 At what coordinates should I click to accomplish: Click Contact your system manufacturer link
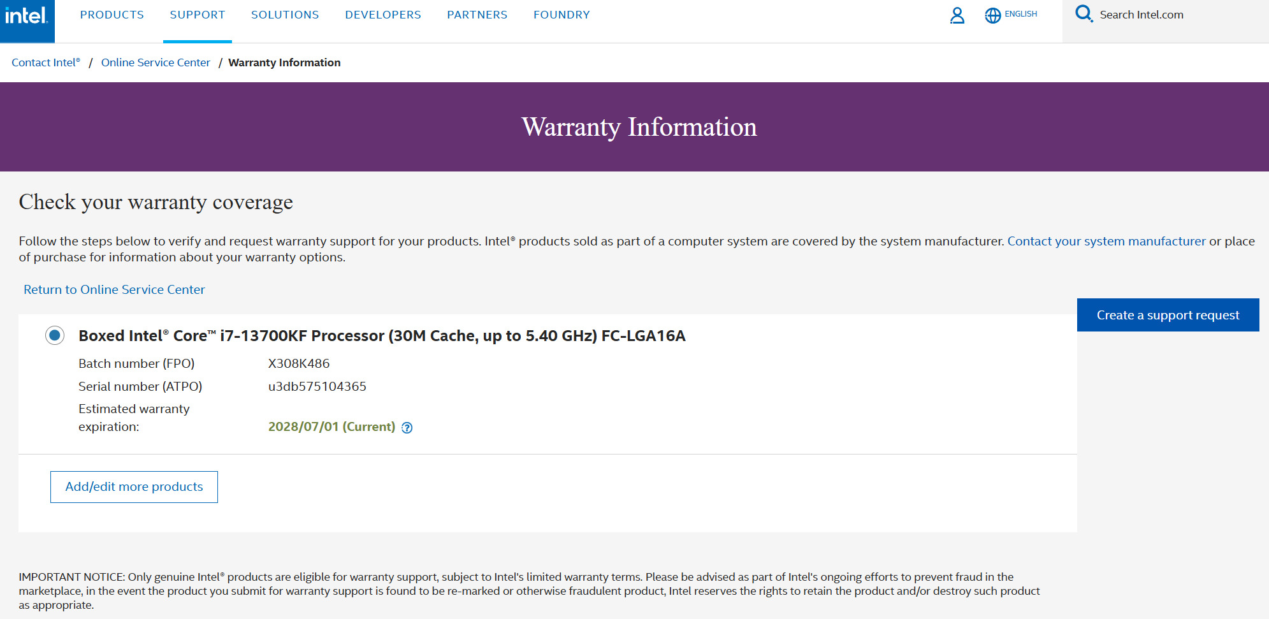tap(1106, 241)
